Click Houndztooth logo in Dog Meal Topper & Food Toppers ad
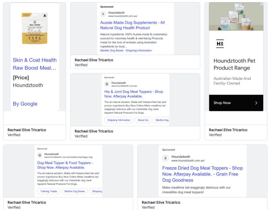Screen dimensions: 270x210 point(40,155)
